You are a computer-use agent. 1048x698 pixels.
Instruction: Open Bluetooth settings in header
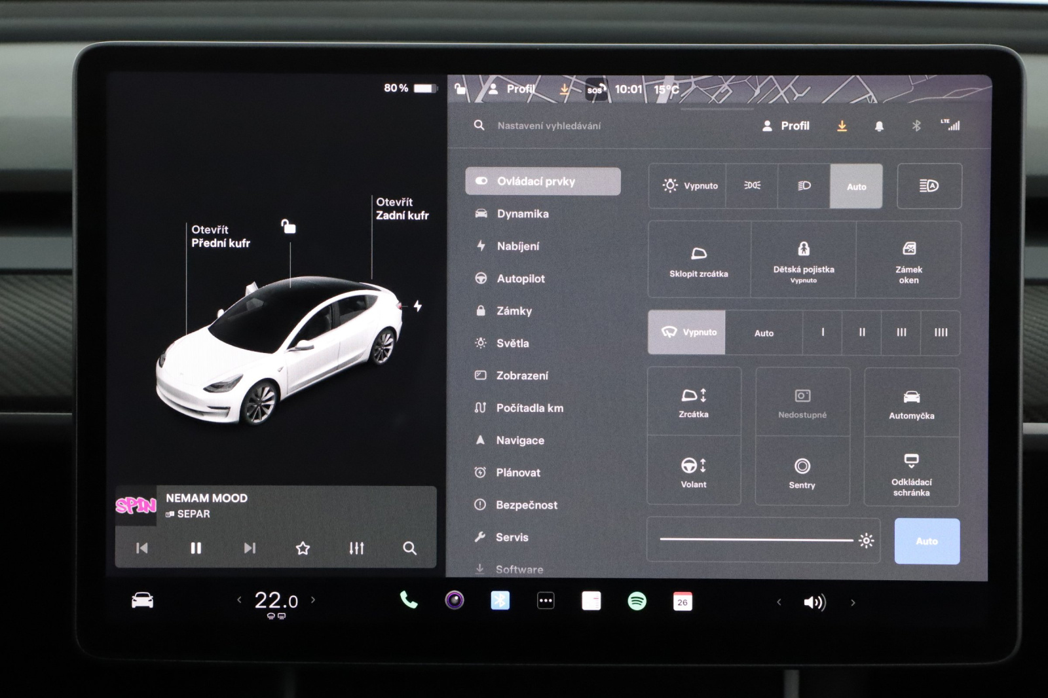click(x=916, y=126)
